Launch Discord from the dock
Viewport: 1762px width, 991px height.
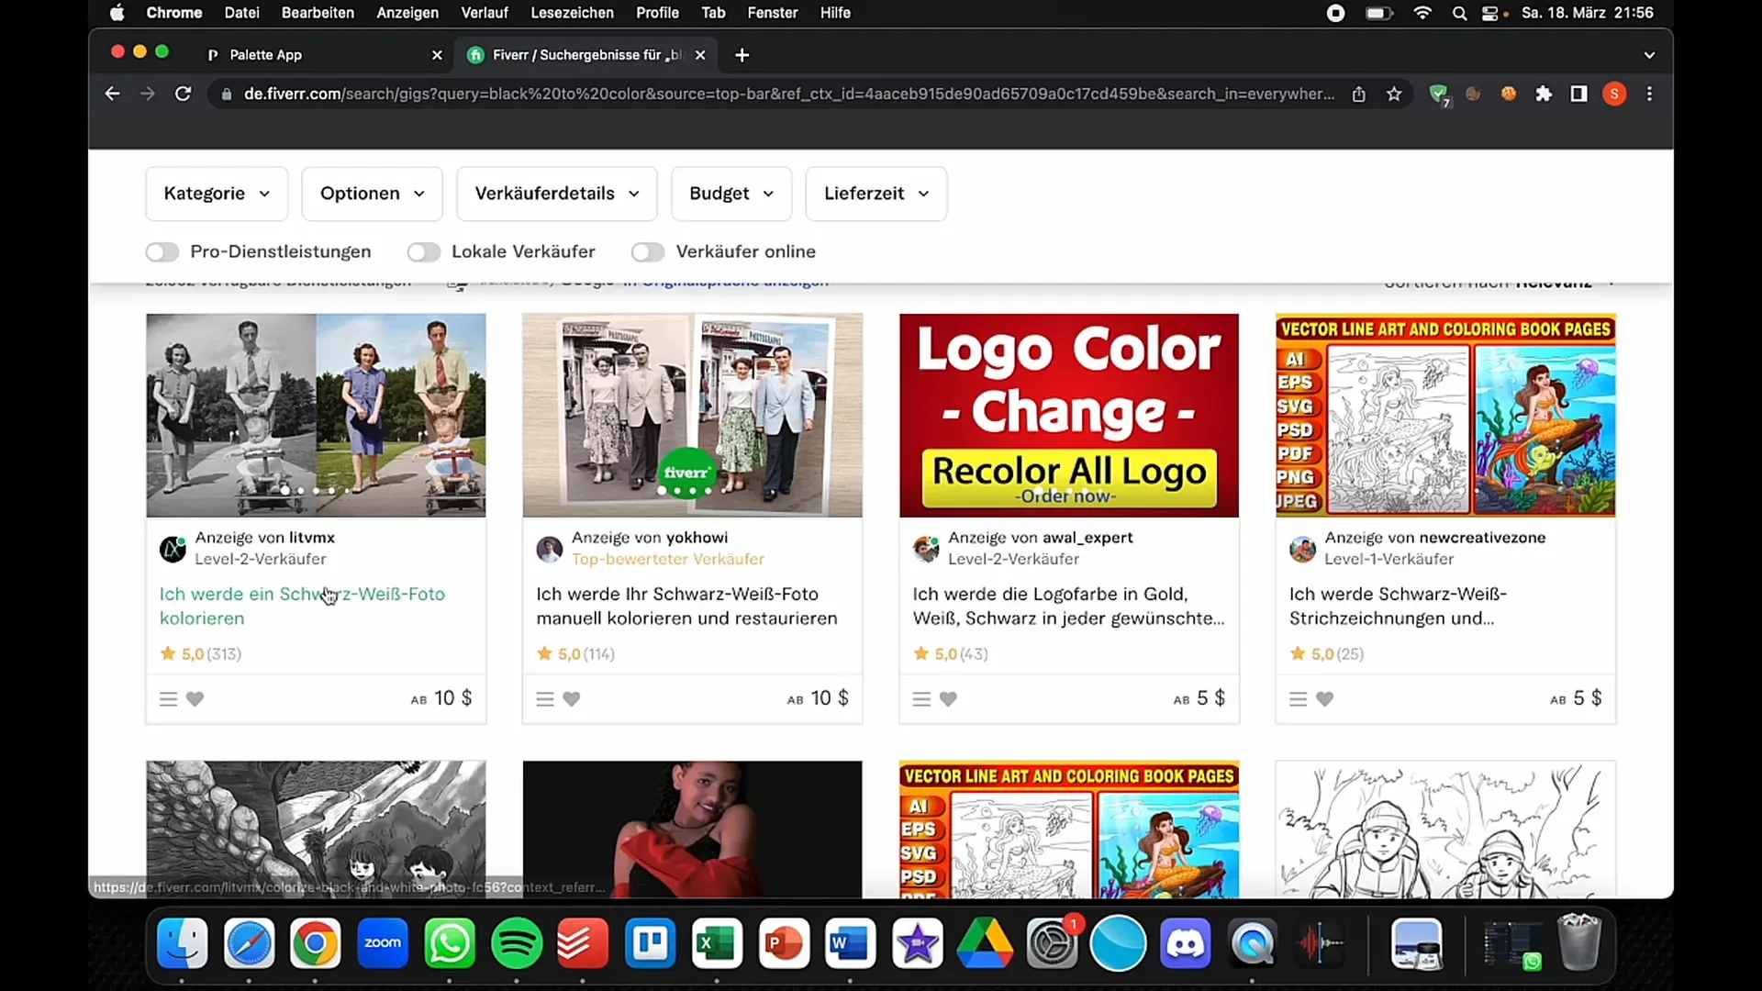tap(1185, 943)
